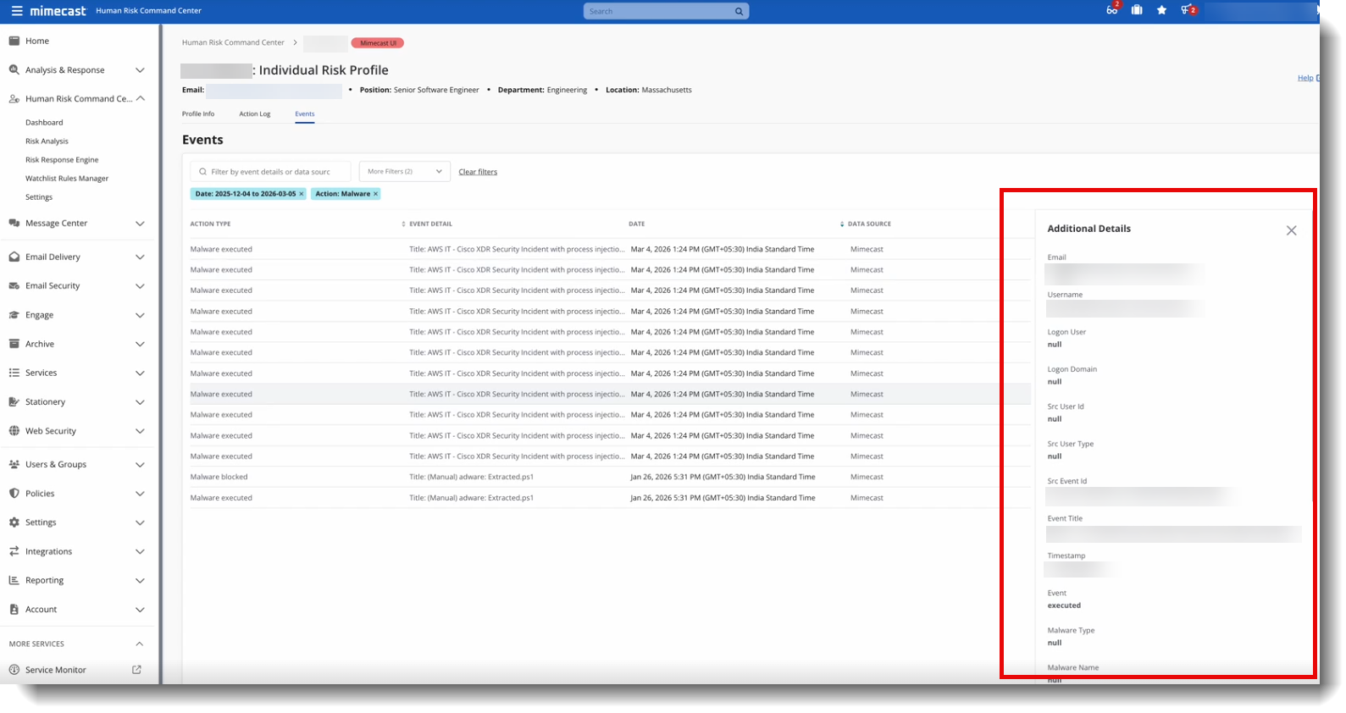Screen dimensions: 1346x713
Task: Close the Additional Details panel
Action: coord(1291,230)
